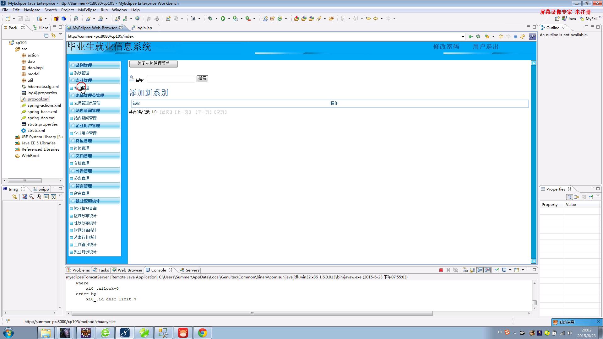Switch to the Problems tab

[x=78, y=270]
